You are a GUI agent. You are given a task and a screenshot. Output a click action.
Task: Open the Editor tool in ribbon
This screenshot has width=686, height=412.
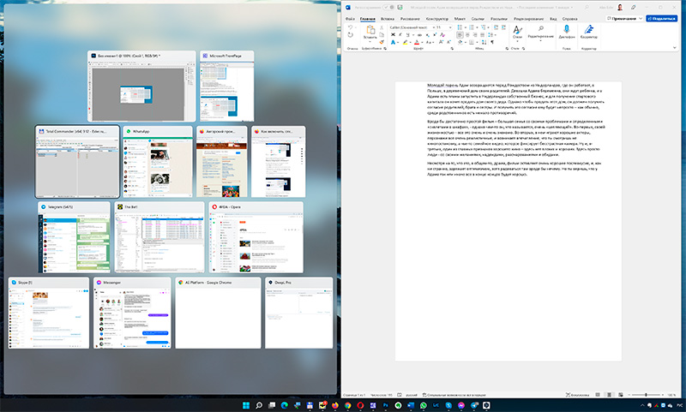pos(590,30)
